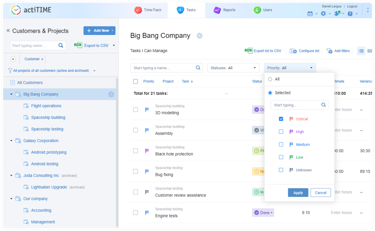Collapse the Our company tree node

[11, 199]
